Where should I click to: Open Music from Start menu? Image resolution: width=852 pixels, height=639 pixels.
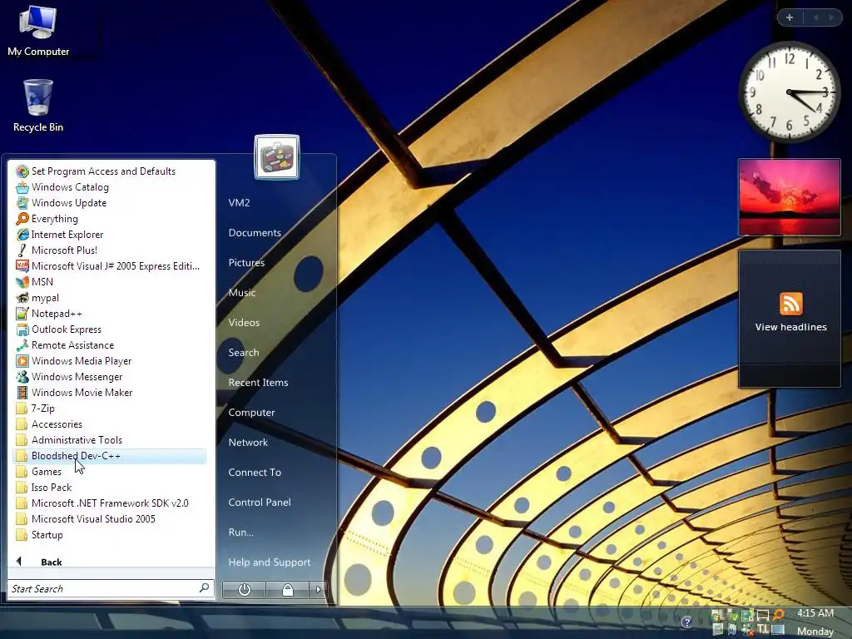[242, 292]
